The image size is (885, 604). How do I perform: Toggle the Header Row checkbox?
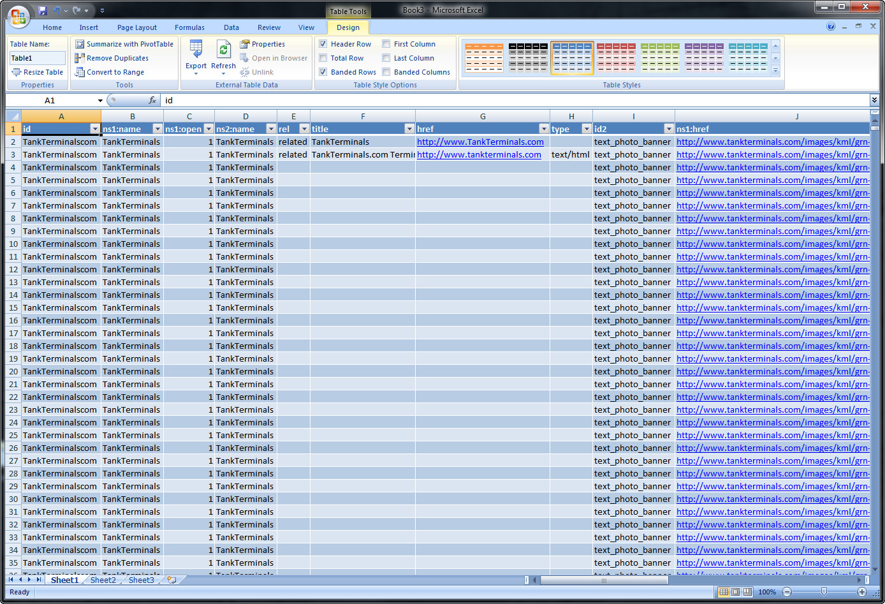point(323,44)
